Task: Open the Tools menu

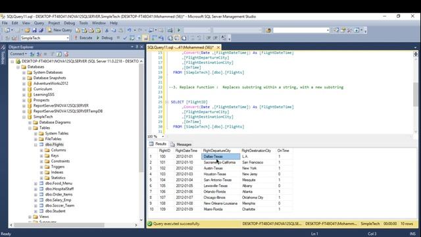Action: click(x=84, y=23)
